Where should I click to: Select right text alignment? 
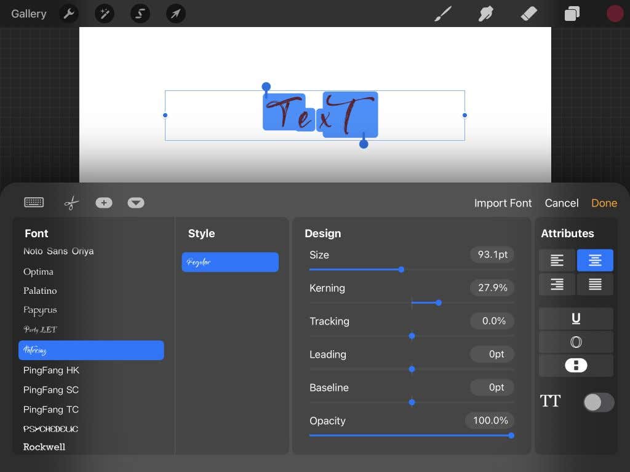pos(557,284)
